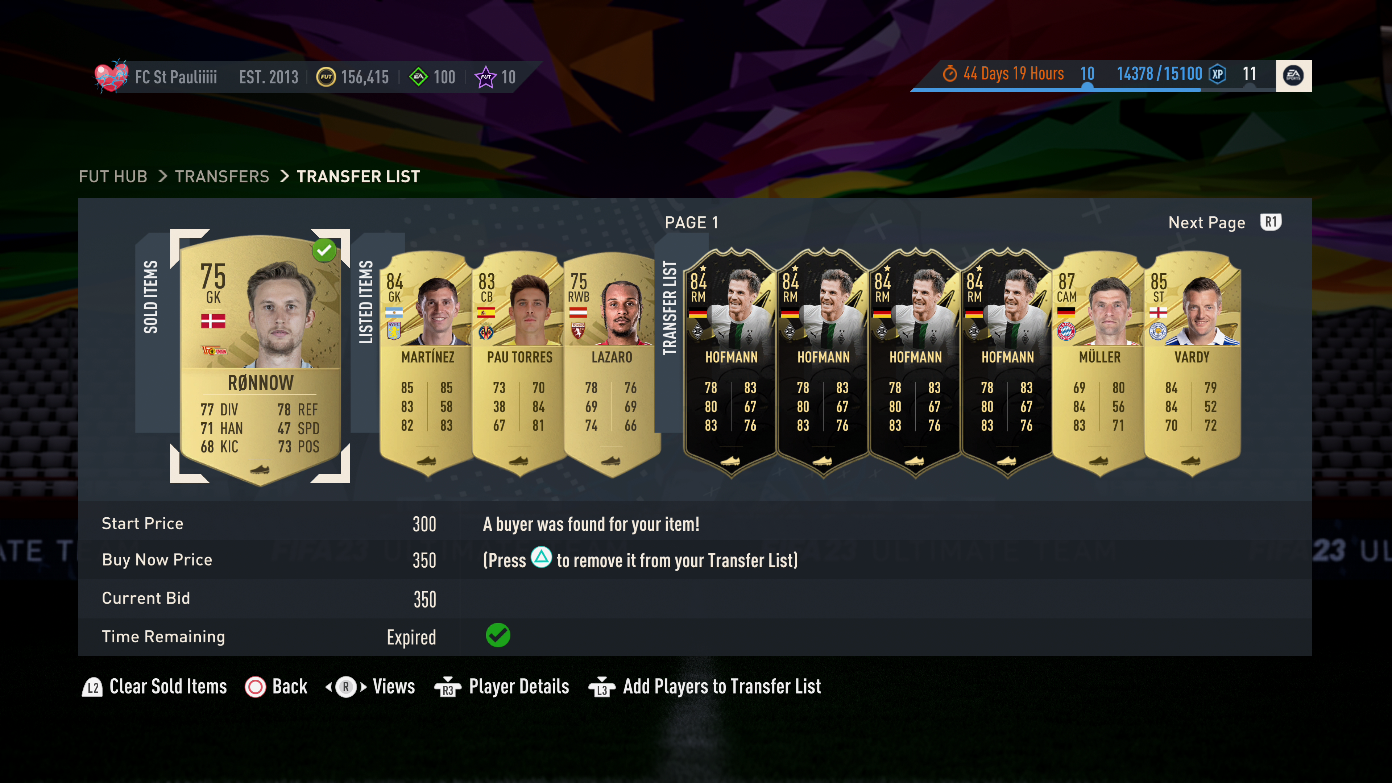Click the chevron before TRANSFER LIST breadcrumb
The width and height of the screenshot is (1392, 783).
tap(284, 176)
